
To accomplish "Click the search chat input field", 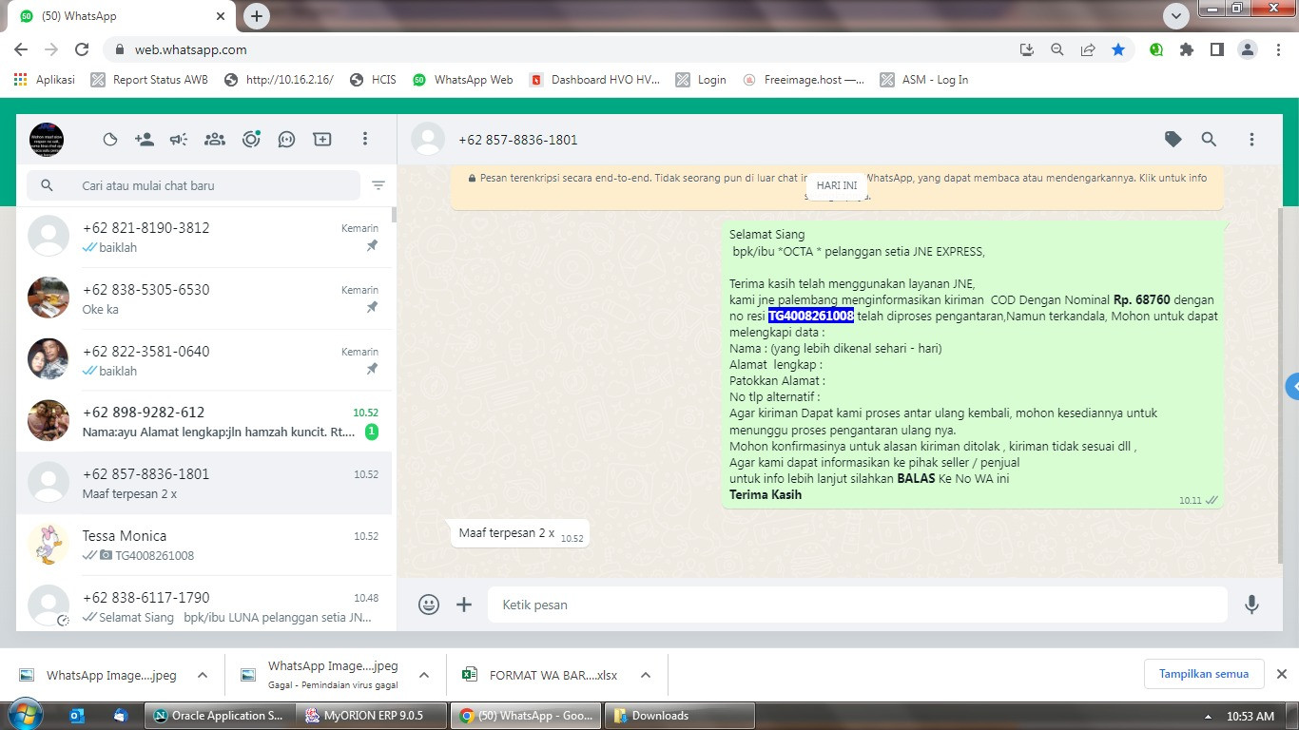I will [x=193, y=185].
